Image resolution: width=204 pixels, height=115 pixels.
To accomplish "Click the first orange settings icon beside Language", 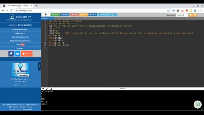I will click(x=191, y=15).
